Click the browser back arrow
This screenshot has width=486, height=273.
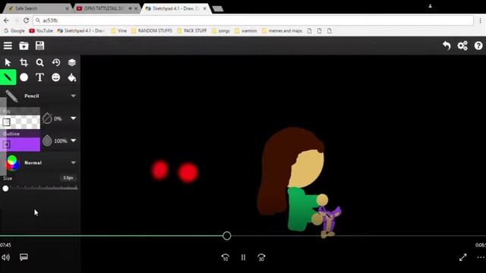(7, 20)
